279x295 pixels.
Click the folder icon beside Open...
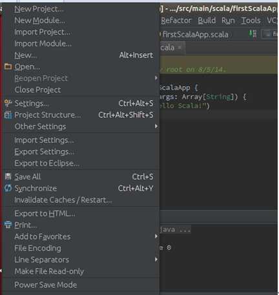(8, 66)
